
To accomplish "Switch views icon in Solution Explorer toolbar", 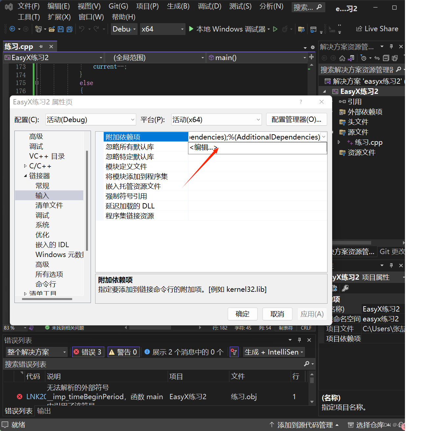I will click(x=351, y=58).
